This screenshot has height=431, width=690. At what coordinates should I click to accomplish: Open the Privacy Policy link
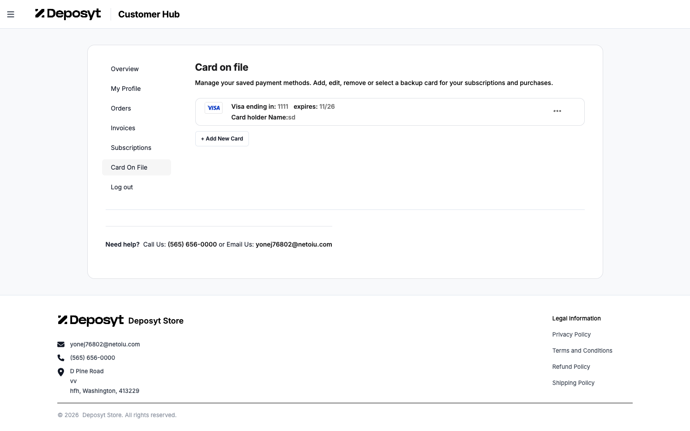click(571, 334)
